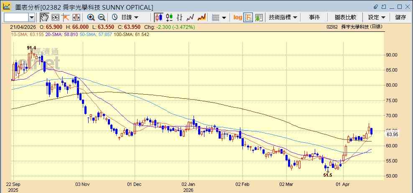
Task: Switch to red-blue candlestick chart type
Action: (158, 18)
